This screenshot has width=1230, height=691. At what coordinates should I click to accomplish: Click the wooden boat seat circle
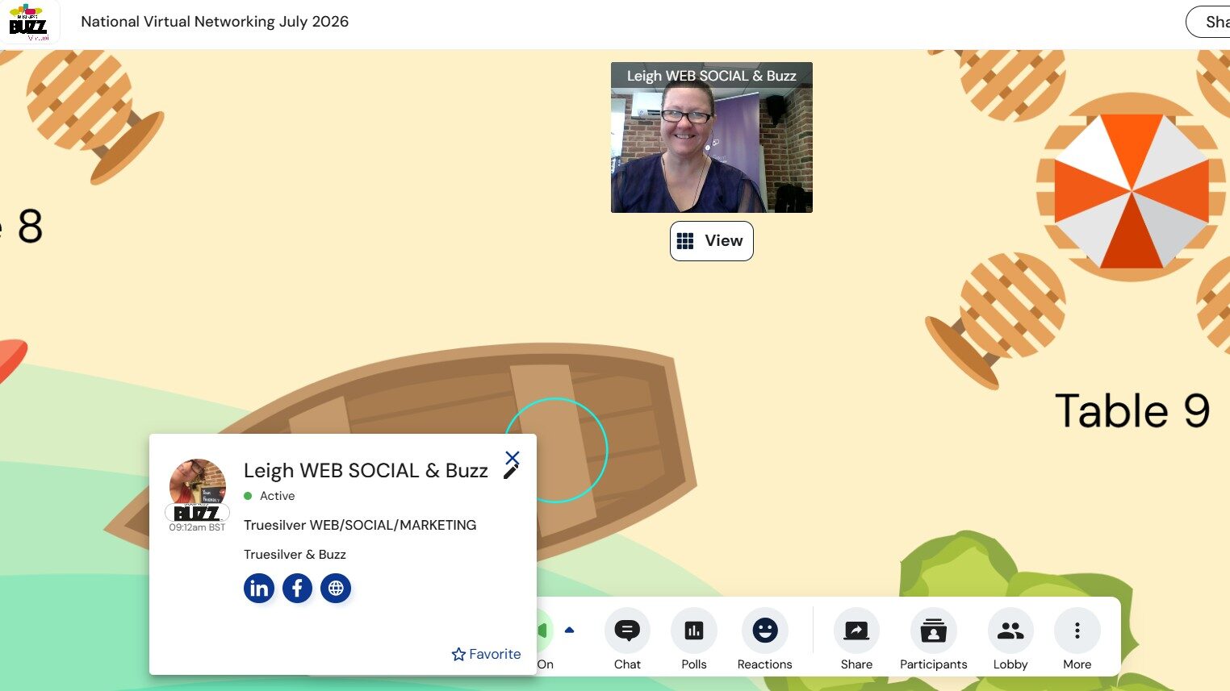(555, 450)
